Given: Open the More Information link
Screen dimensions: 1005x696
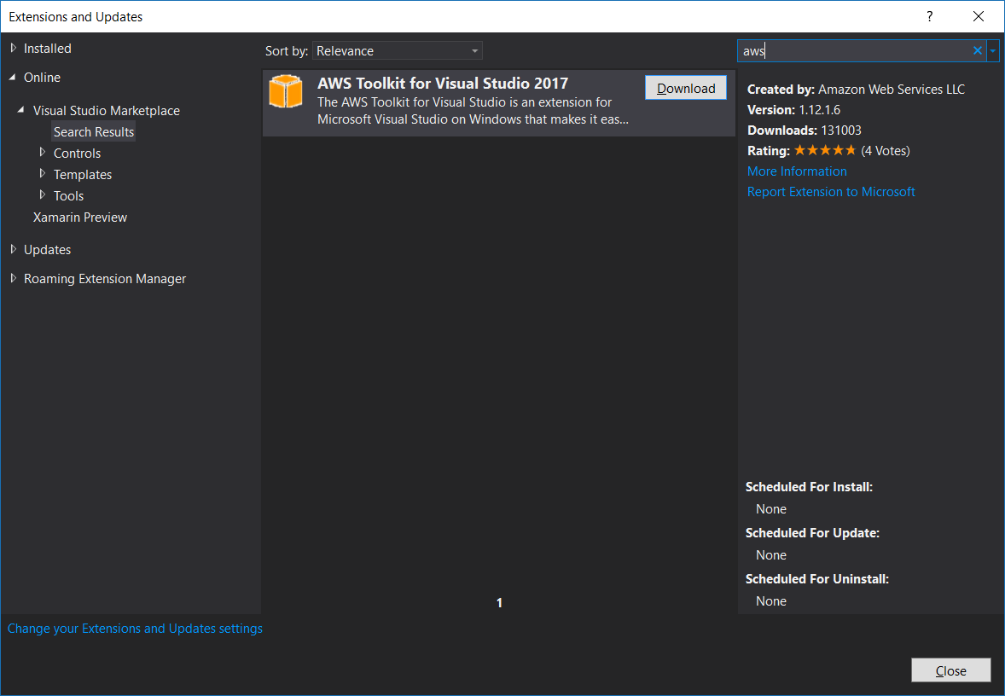Looking at the screenshot, I should [x=797, y=171].
